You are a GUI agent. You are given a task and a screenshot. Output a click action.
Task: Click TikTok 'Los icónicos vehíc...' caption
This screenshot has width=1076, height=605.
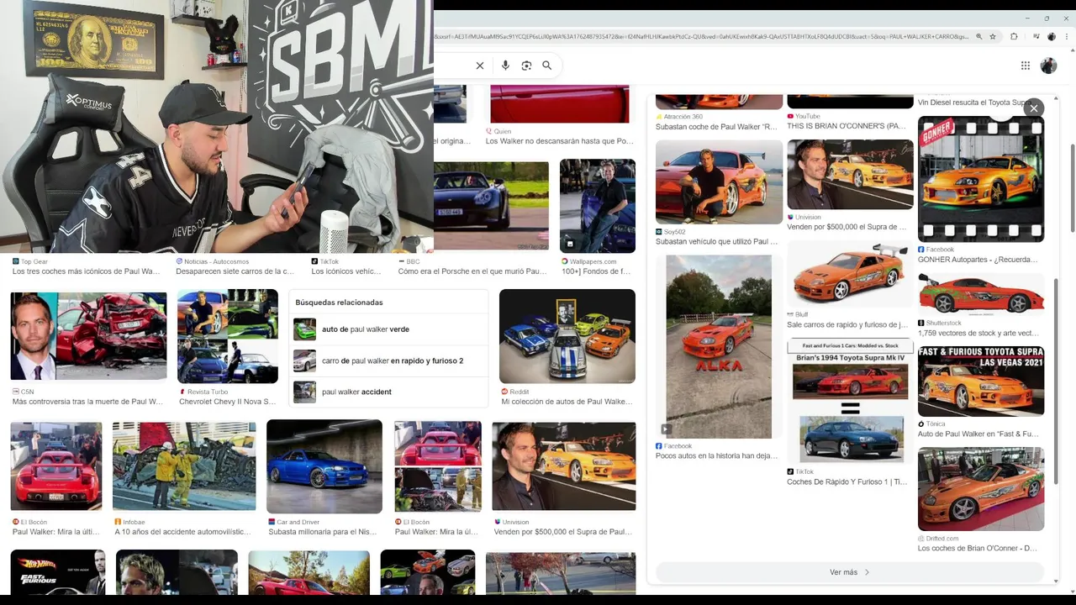346,271
